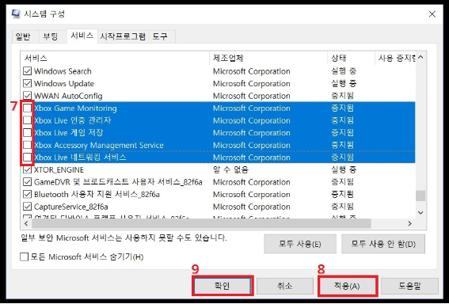Click the 취소 button

point(285,286)
